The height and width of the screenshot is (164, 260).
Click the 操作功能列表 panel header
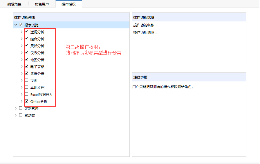pos(71,17)
